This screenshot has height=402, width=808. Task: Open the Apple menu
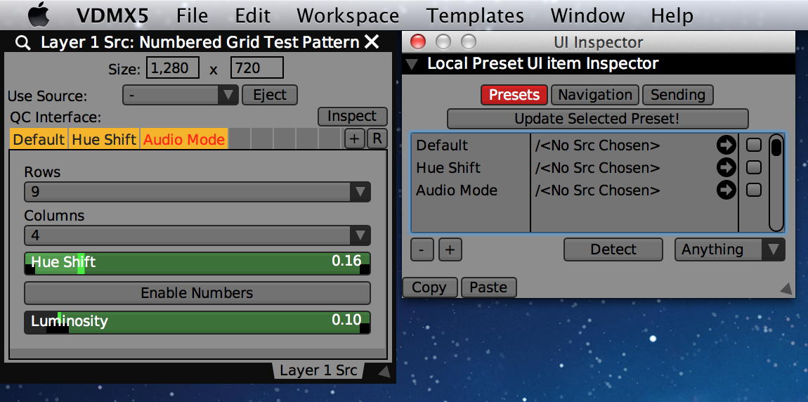[x=39, y=15]
